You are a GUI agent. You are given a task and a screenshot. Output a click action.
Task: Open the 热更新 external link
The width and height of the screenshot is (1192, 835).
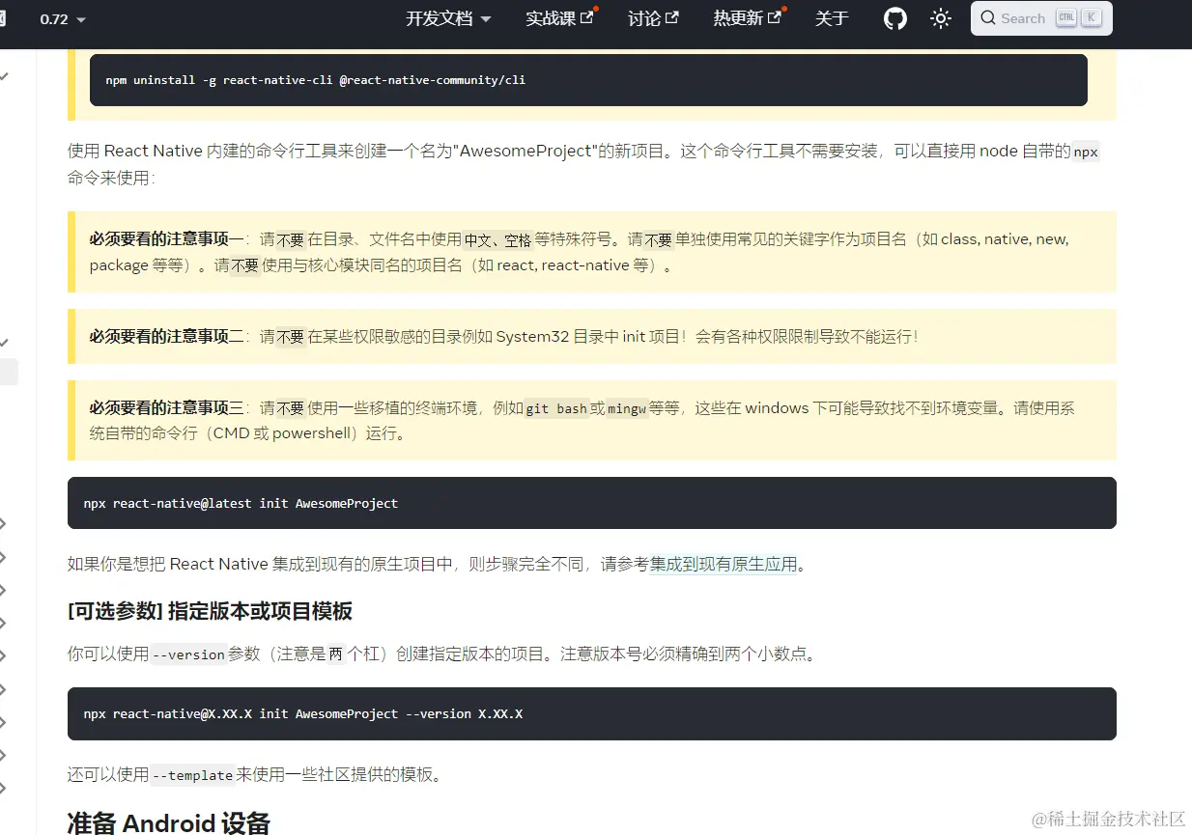pyautogui.click(x=747, y=18)
